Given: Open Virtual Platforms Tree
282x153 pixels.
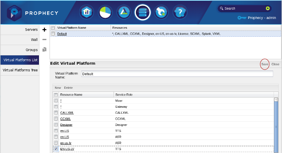Looking at the screenshot, I should point(20,70).
